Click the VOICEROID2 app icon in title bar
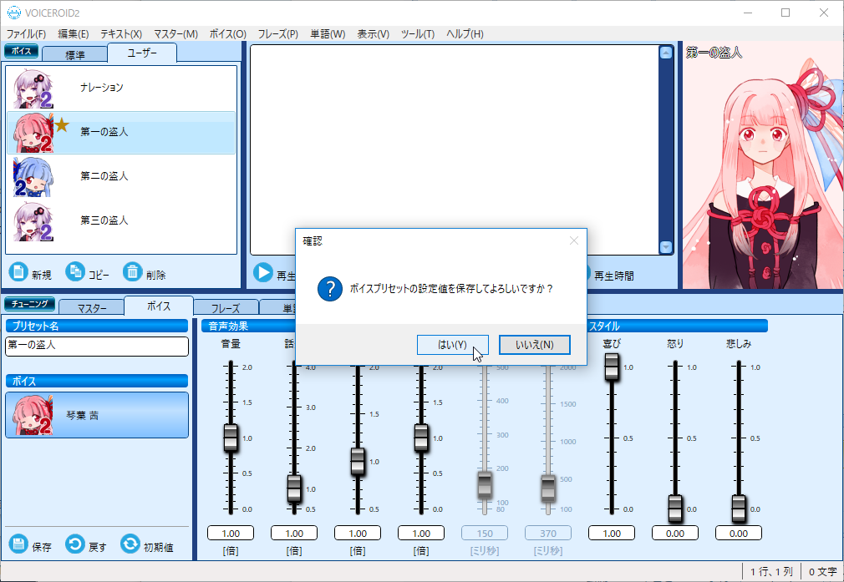The image size is (844, 582). (13, 13)
